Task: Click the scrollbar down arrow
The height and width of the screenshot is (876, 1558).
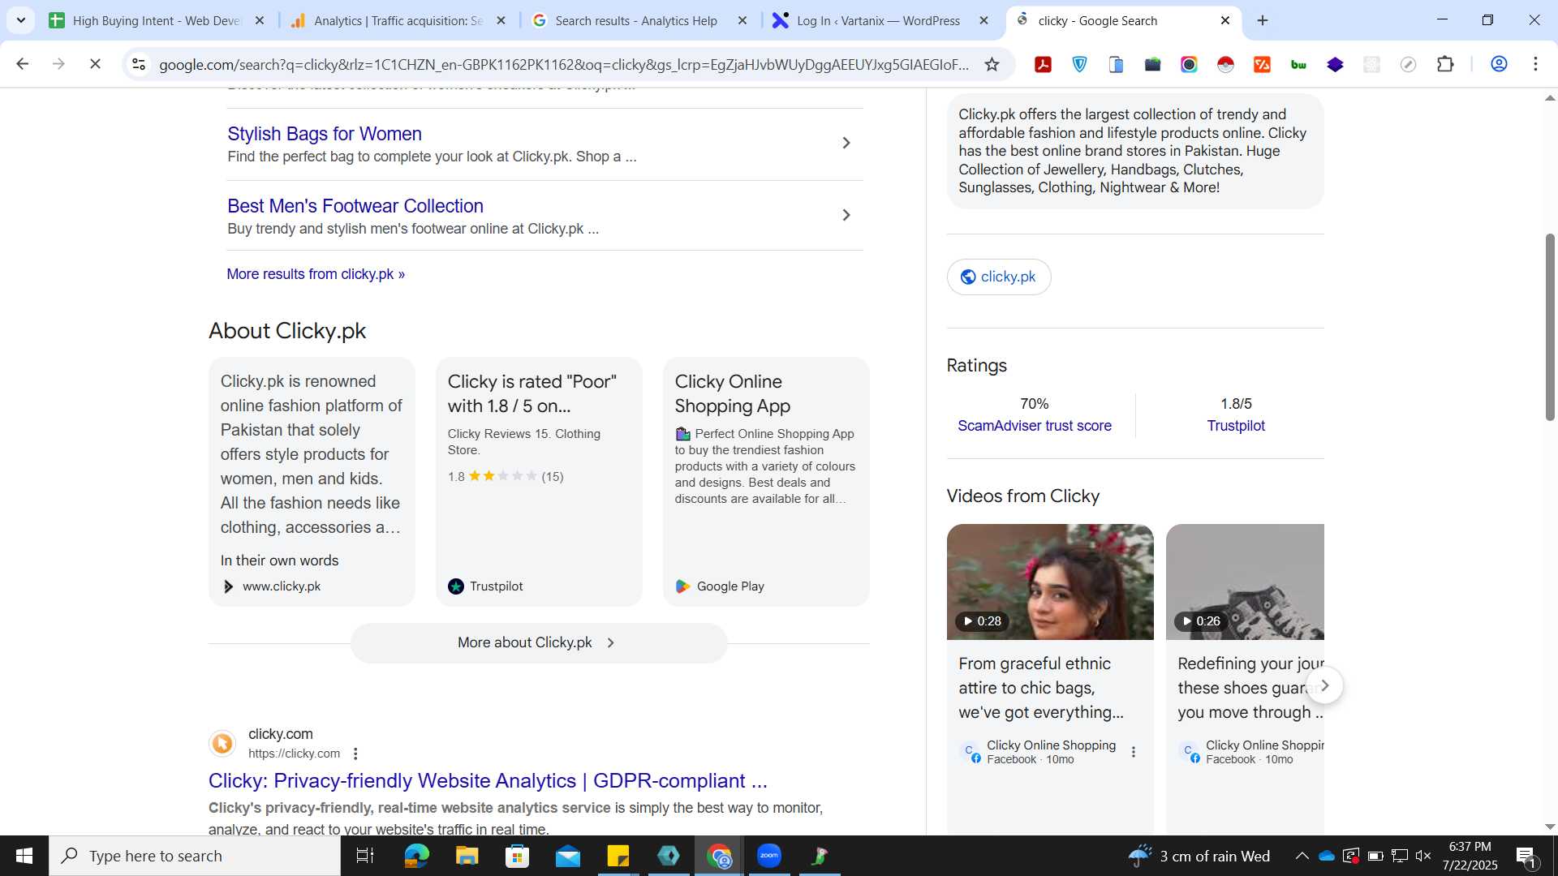Action: click(1550, 827)
